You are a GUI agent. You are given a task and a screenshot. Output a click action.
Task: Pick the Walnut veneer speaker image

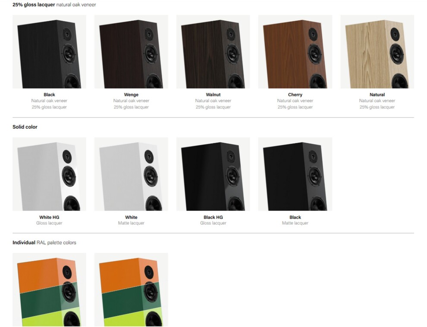click(x=213, y=52)
